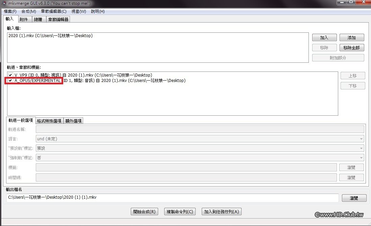The height and width of the screenshot is (226, 371).
Task: Switch to the 章節編輯器 tab
Action: click(x=58, y=19)
